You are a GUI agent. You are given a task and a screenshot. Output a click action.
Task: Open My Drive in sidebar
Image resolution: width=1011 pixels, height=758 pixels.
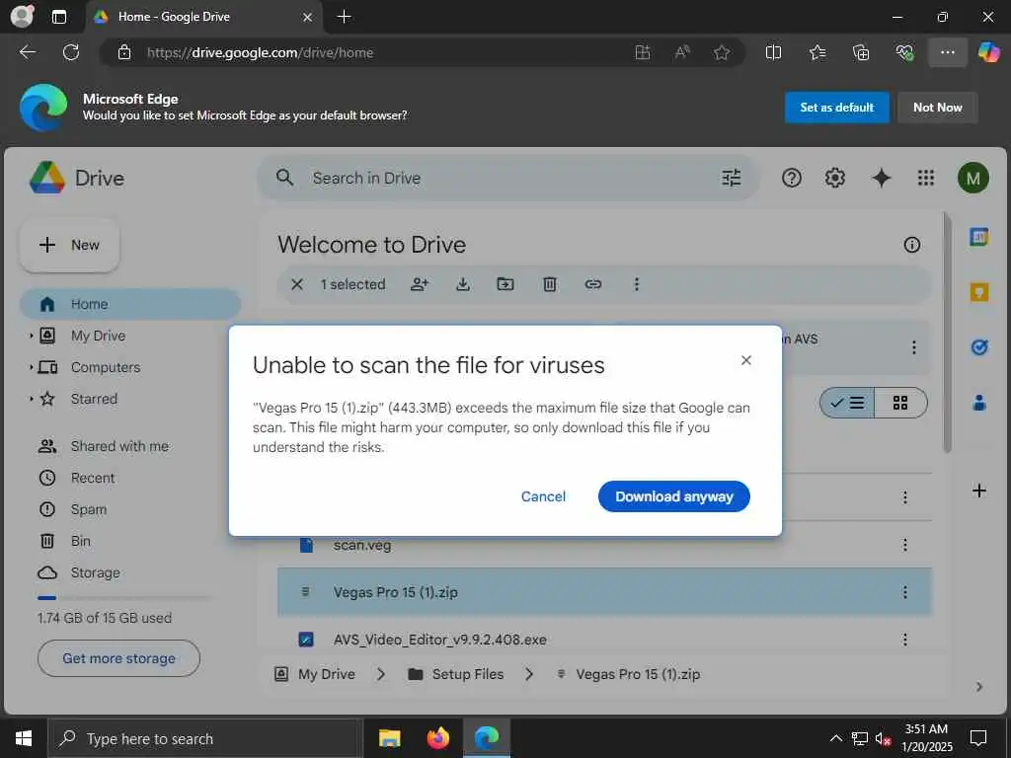click(98, 336)
